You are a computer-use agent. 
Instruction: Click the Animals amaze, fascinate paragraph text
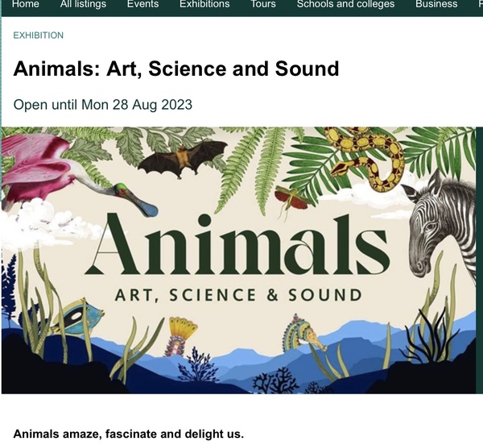click(x=129, y=434)
